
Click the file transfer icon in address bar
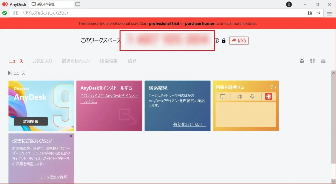tap(310, 13)
